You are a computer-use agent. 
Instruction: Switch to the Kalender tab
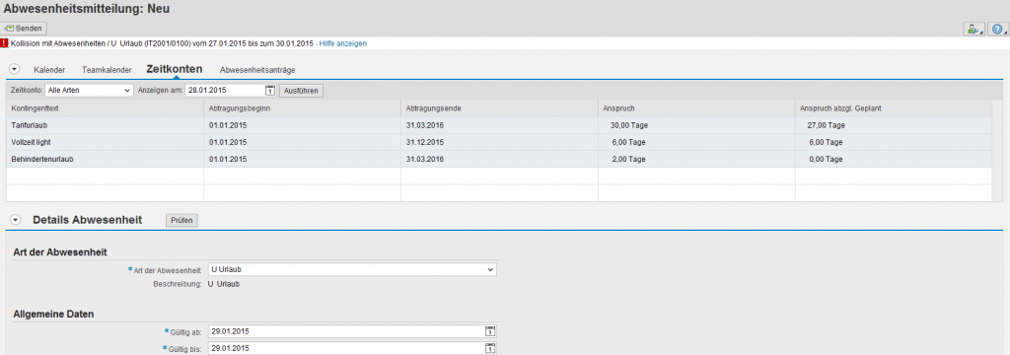coord(49,70)
